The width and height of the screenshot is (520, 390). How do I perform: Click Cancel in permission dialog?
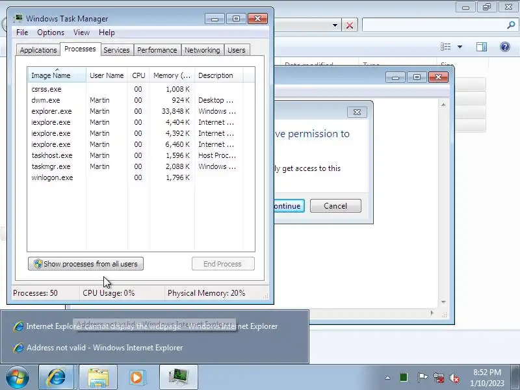(x=335, y=206)
